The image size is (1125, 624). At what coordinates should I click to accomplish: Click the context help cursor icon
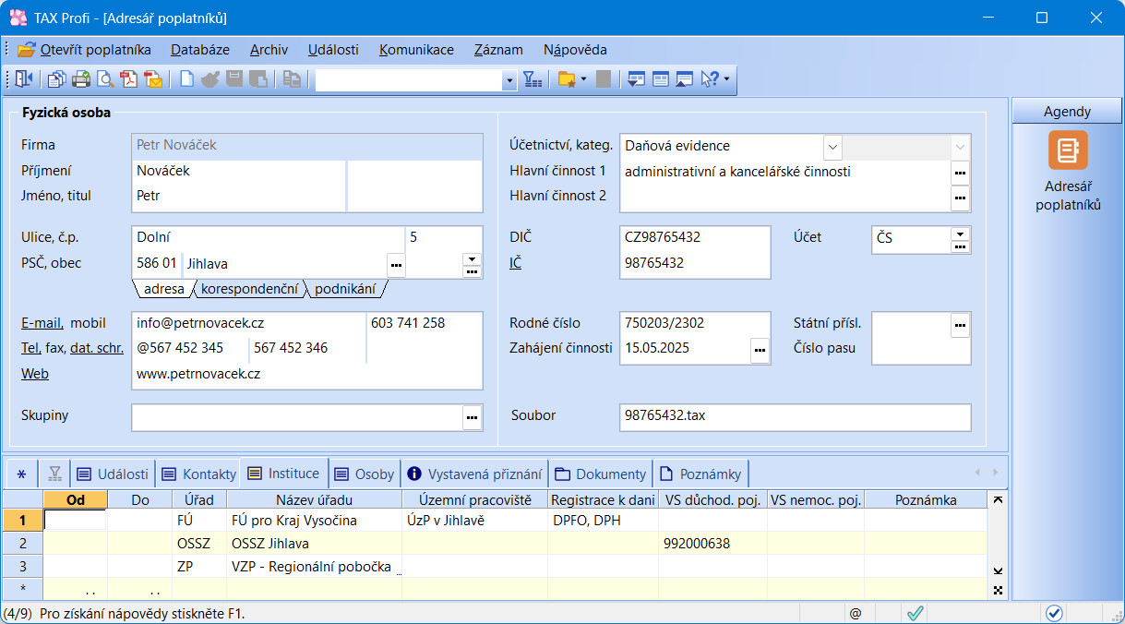point(709,79)
